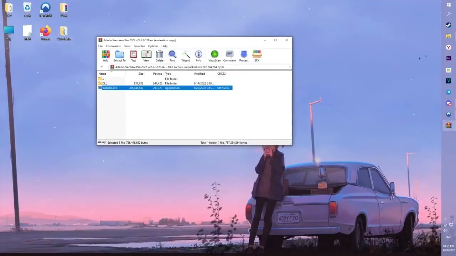Viewport: 456px width, 256px height.
Task: Open the Find magnifier tool
Action: pyautogui.click(x=172, y=56)
